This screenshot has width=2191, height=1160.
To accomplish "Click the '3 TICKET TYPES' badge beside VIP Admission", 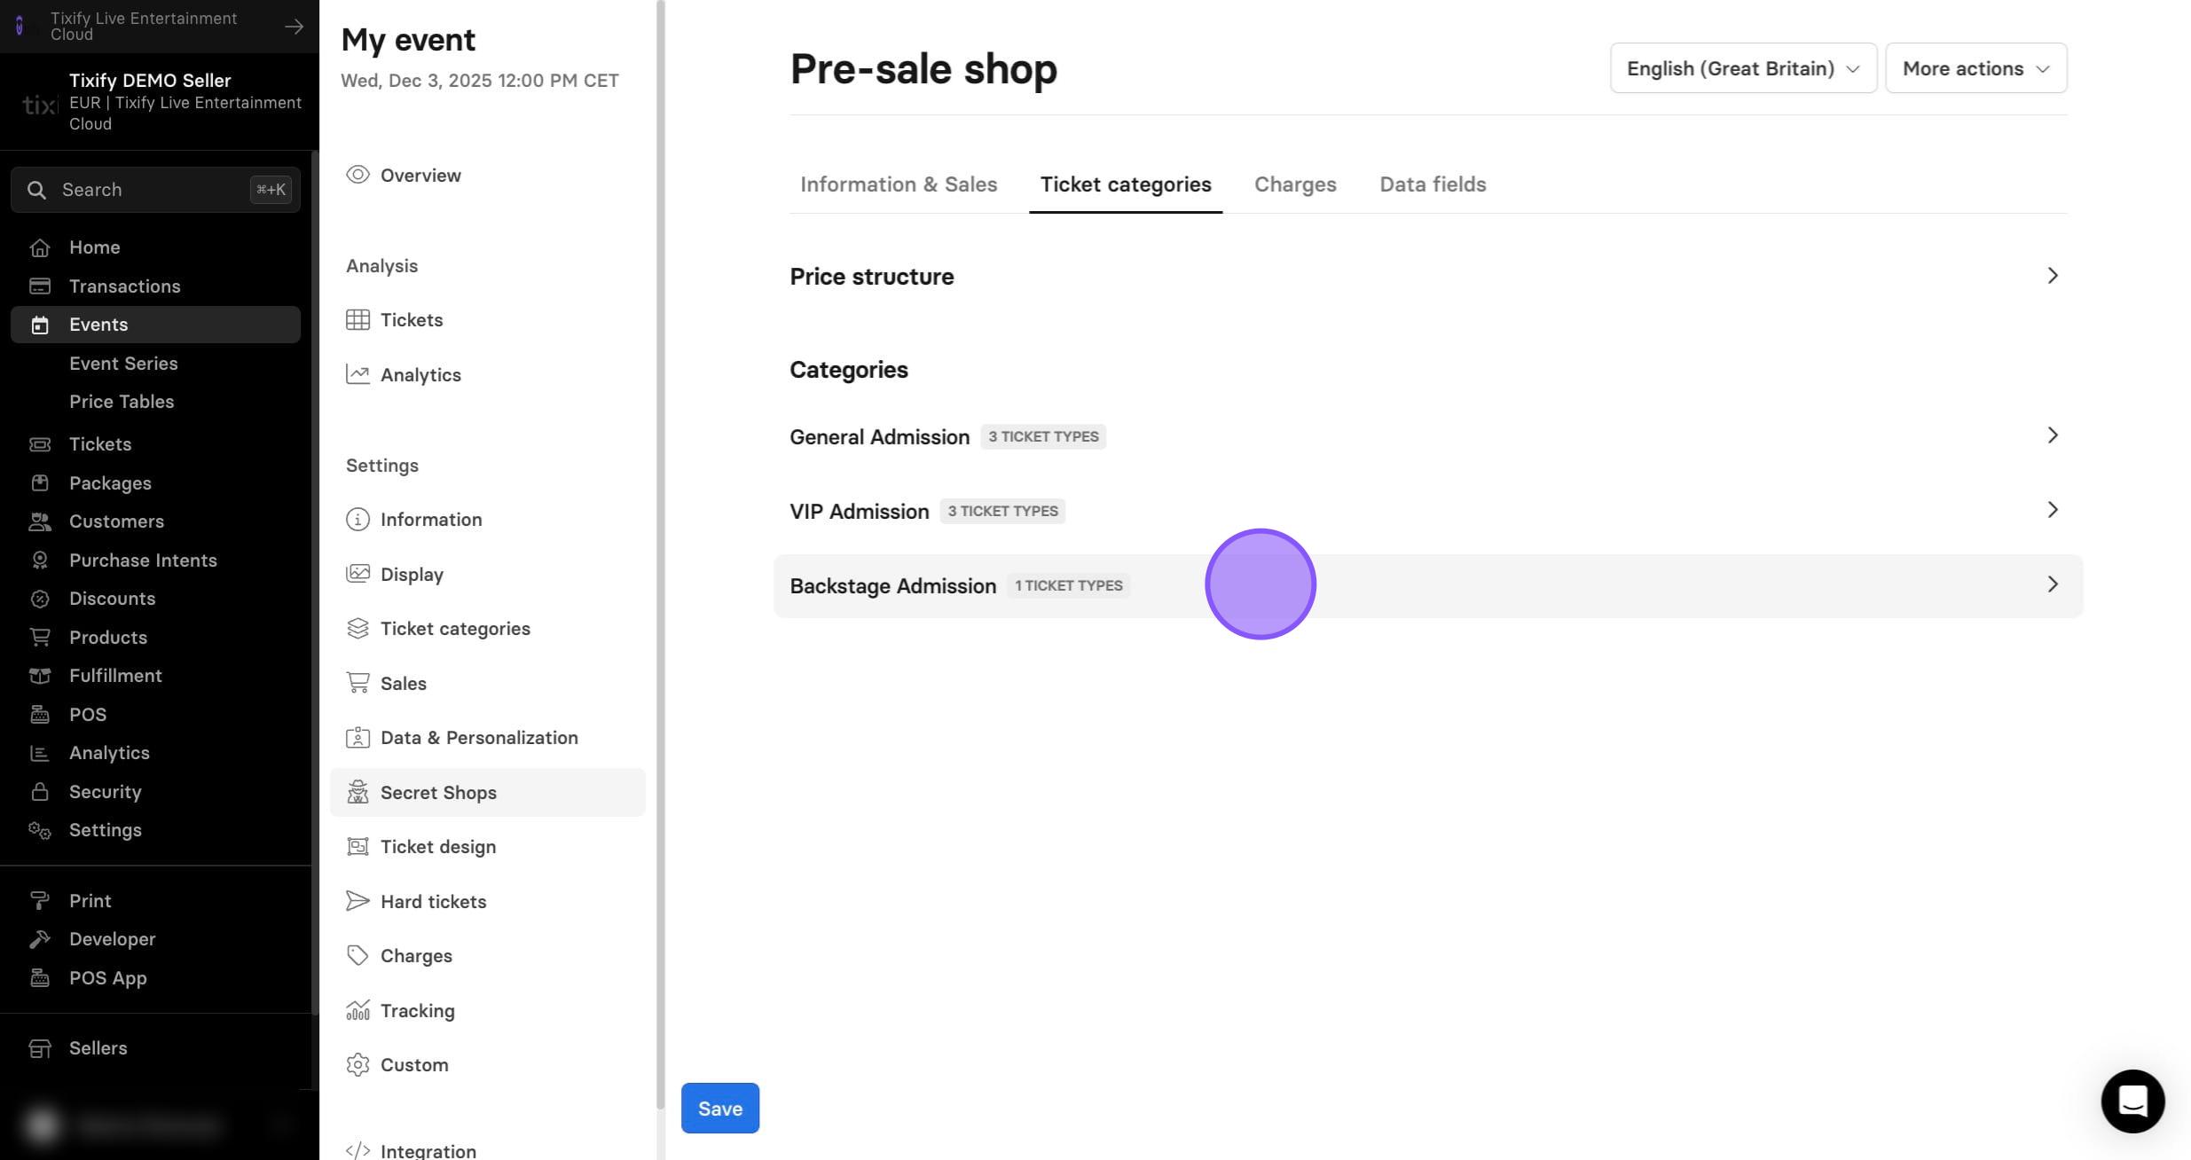I will [1002, 511].
